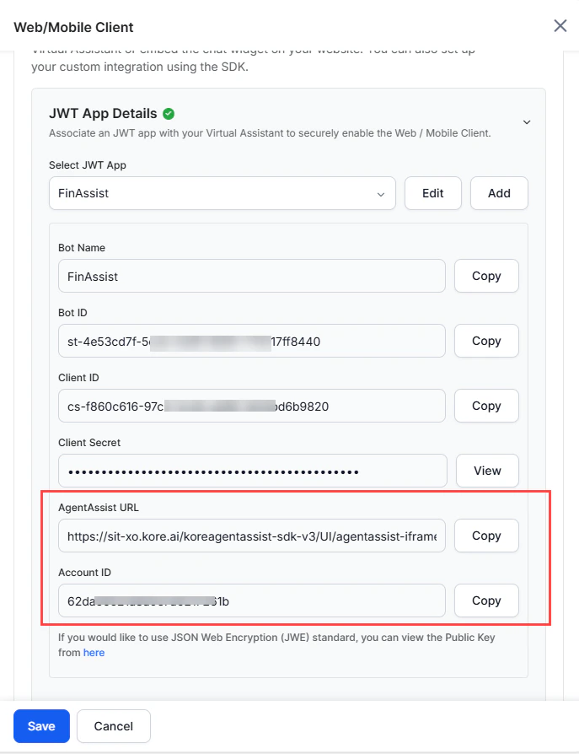Click the Edit button for the JWT app
The height and width of the screenshot is (754, 579).
tap(432, 193)
